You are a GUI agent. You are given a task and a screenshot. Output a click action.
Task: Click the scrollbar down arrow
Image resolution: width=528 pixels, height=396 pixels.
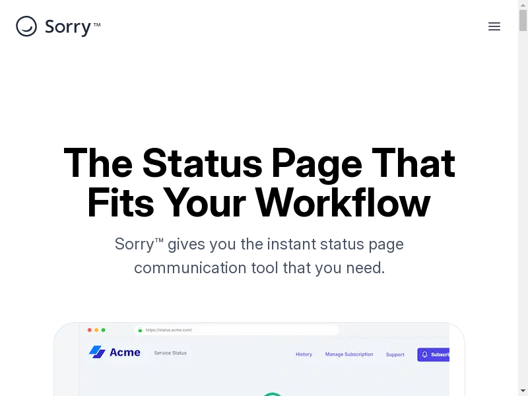(523, 391)
